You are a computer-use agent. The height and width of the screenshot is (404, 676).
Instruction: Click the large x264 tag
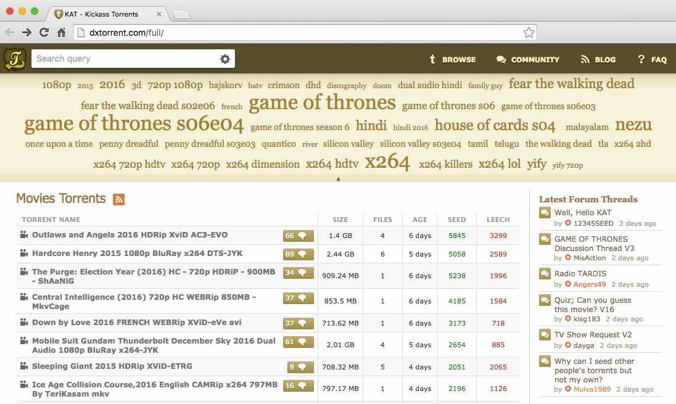387,162
